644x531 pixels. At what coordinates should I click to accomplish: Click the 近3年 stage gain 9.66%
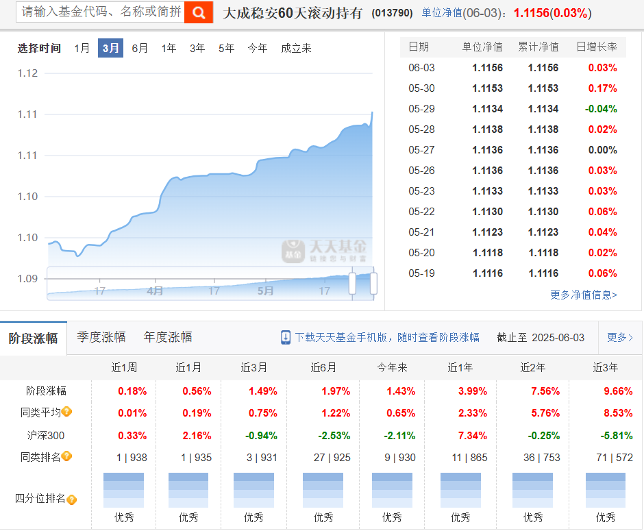tap(618, 391)
